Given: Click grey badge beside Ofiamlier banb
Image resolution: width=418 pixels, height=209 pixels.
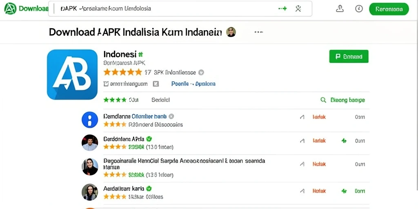Looking at the screenshot, I should (x=171, y=116).
